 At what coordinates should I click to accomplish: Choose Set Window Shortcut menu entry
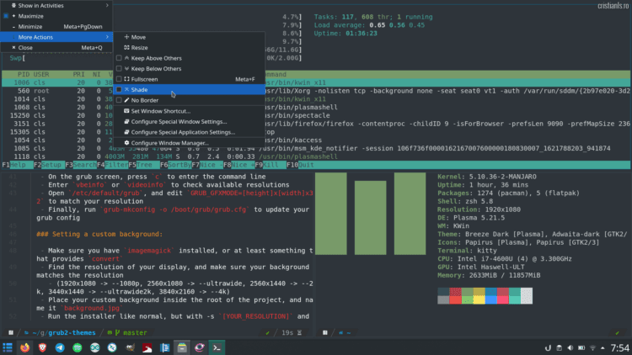click(x=160, y=111)
